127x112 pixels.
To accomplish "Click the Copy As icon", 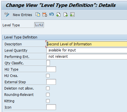I will coord(38,15).
